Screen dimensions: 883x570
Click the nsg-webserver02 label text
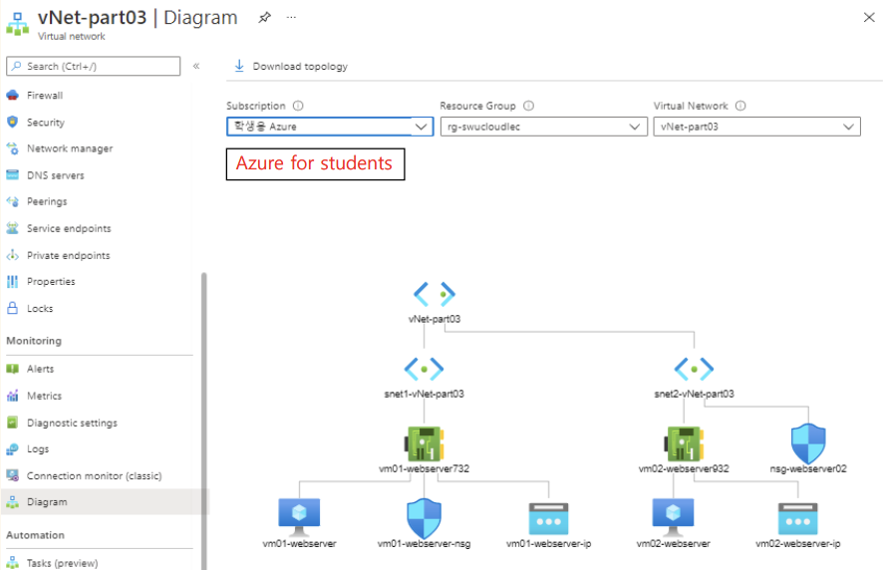(808, 468)
